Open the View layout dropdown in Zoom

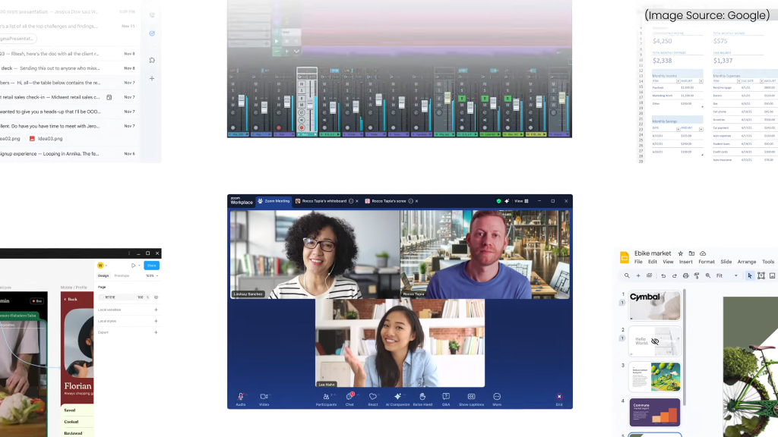[x=521, y=201]
